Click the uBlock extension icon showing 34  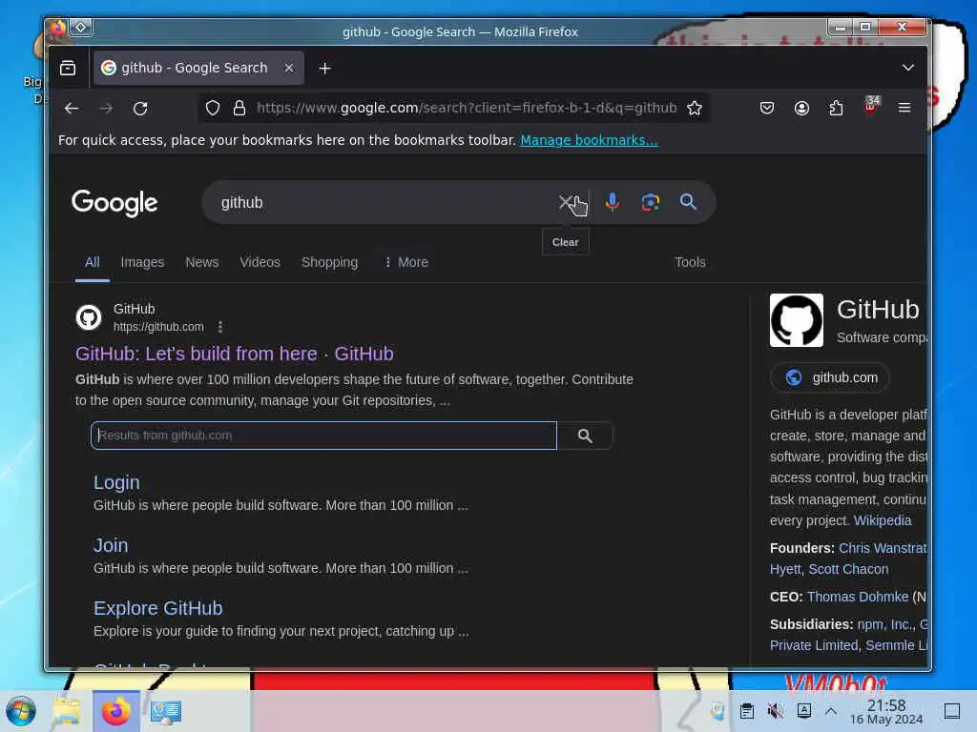point(871,106)
